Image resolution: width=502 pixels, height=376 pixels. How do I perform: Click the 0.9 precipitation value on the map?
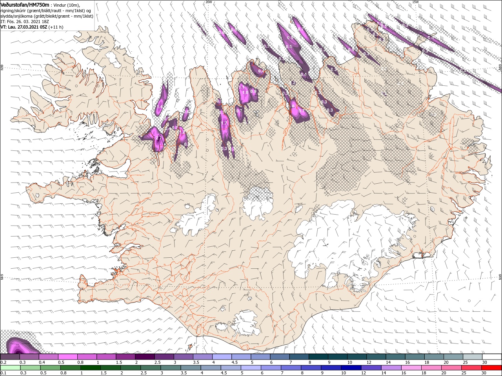[253, 92]
